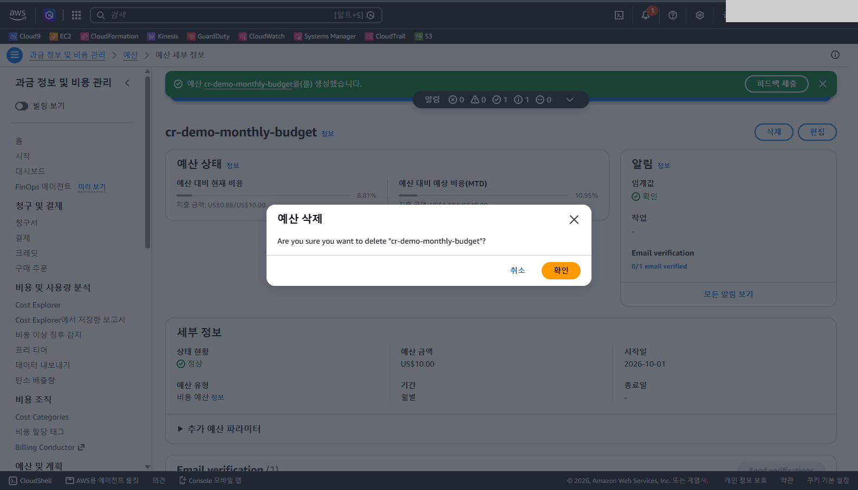Click the page info circle icon
This screenshot has width=858, height=490.
click(835, 55)
